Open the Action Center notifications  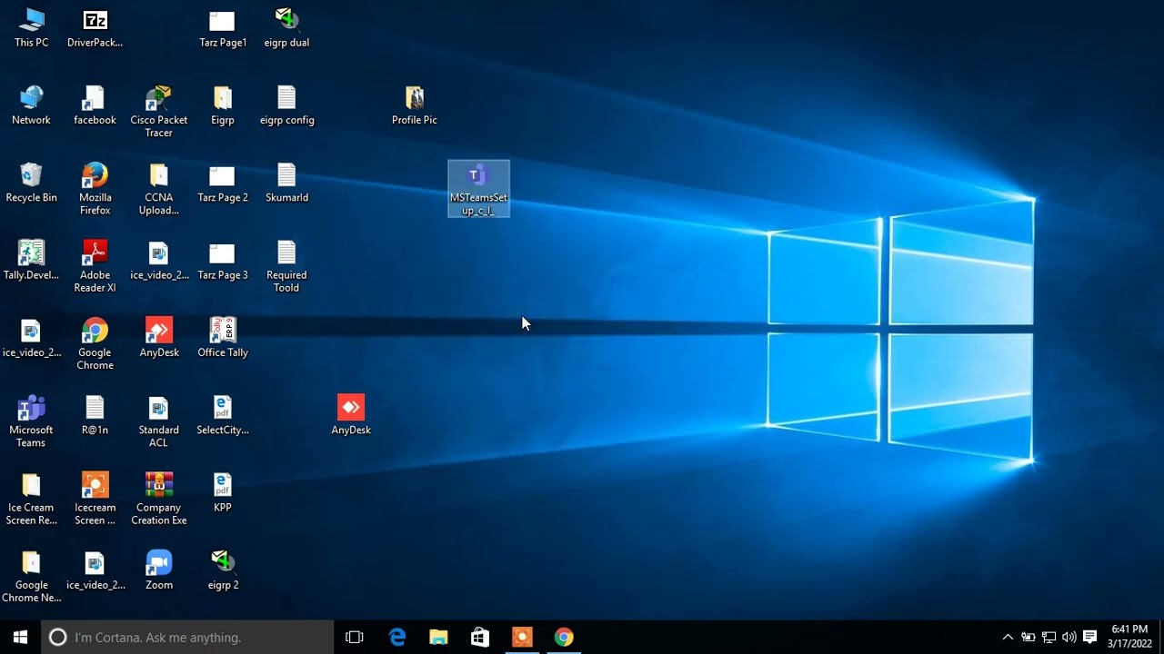[x=1089, y=637]
